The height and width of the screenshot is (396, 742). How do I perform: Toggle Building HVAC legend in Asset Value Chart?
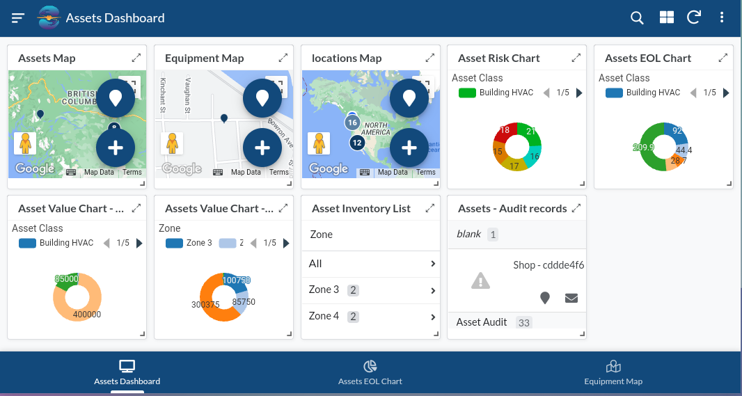click(56, 243)
